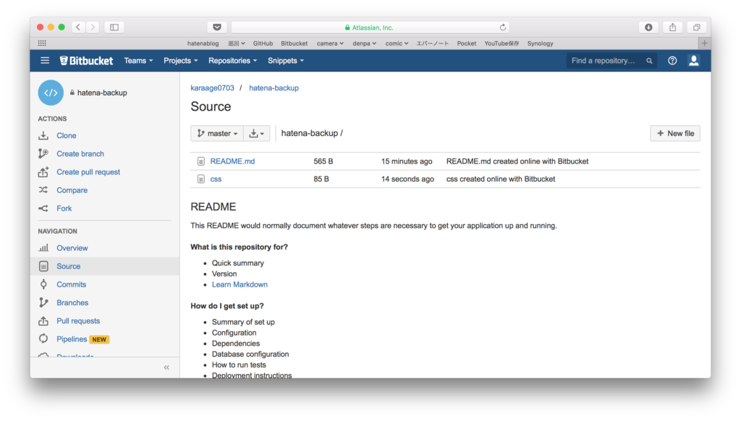Open the user profile avatar icon
Screen dimensions: 741x421
694,61
